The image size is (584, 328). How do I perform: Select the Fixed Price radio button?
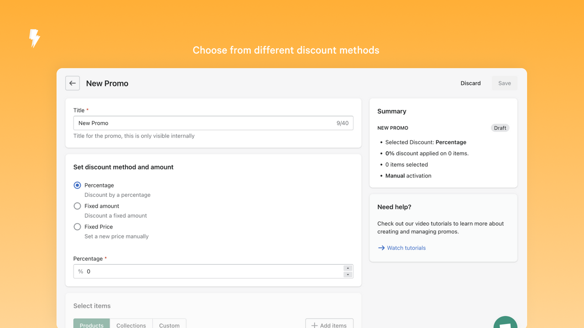coord(77,227)
